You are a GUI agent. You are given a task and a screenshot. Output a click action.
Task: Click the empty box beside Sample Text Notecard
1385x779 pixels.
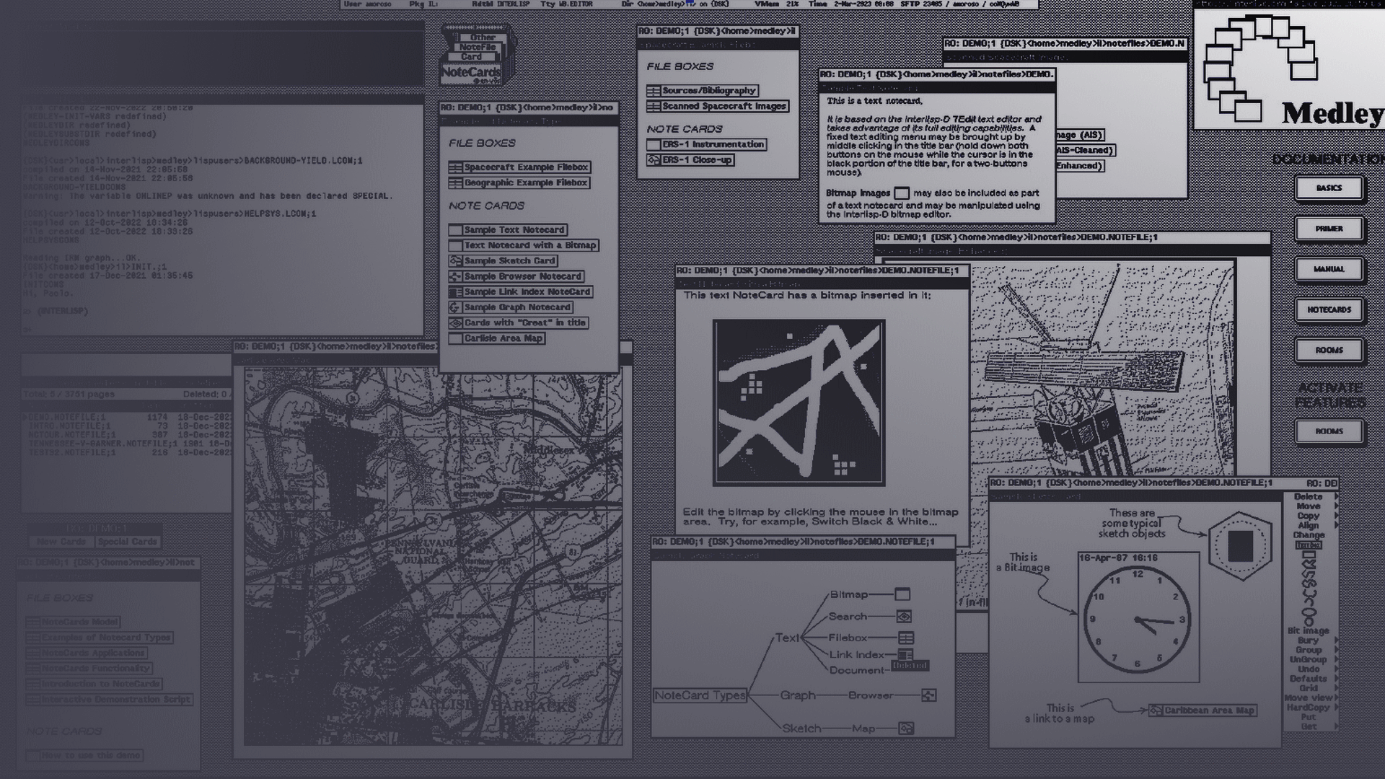pos(455,230)
